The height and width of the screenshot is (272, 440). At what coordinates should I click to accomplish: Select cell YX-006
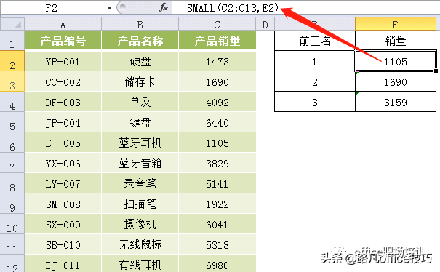63,163
